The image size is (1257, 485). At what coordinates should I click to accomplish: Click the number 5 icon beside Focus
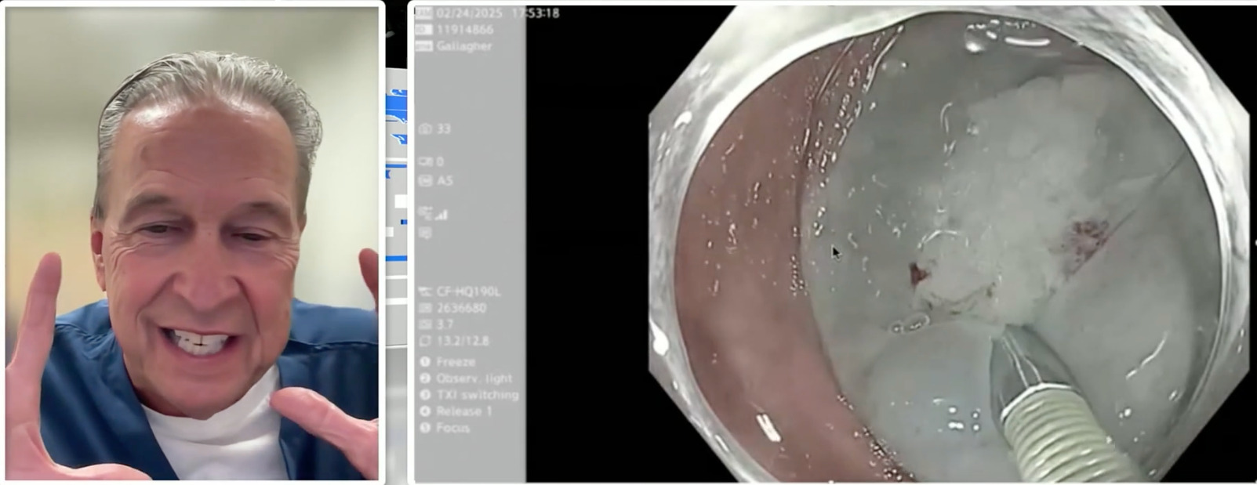(425, 428)
